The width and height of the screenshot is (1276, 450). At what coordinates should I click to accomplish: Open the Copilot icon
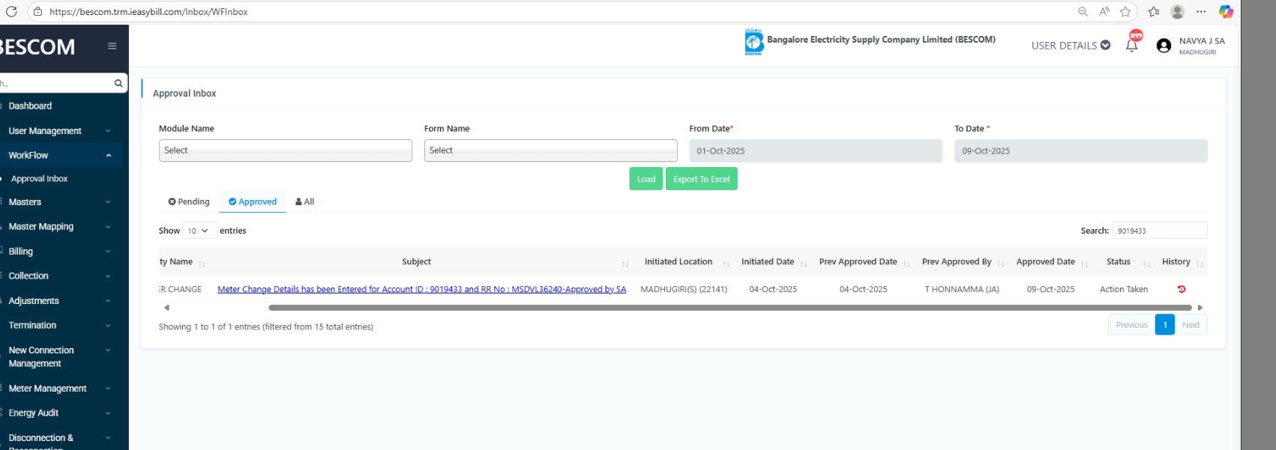1226,11
